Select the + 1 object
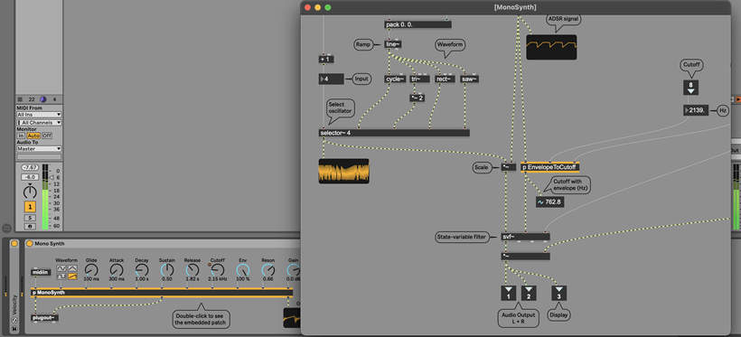The width and height of the screenshot is (741, 337). [326, 60]
